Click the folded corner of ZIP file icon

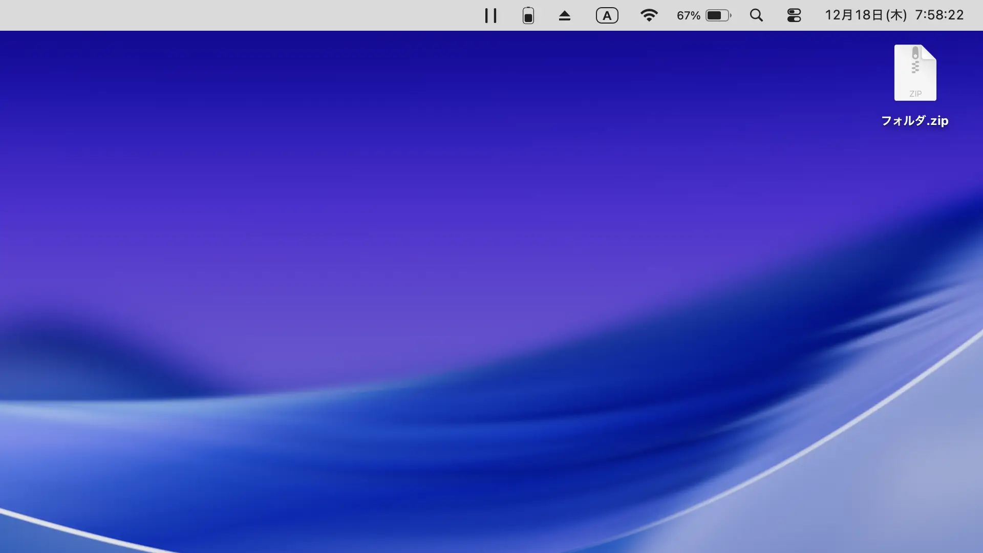coord(930,52)
